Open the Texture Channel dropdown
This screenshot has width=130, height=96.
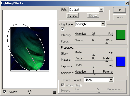click(x=111, y=80)
